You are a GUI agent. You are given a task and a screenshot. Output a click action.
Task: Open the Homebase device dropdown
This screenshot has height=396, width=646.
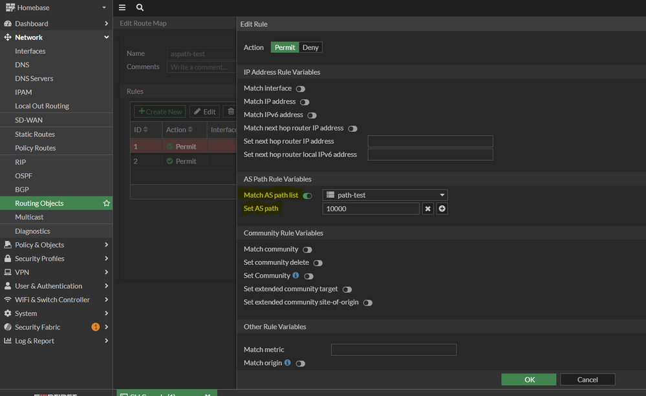click(x=56, y=8)
